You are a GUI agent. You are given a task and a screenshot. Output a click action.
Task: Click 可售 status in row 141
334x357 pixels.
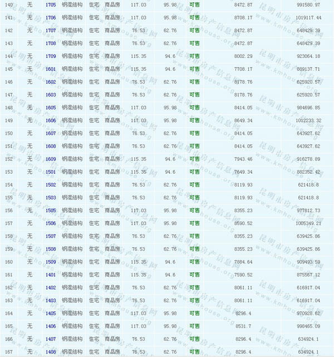194,18
